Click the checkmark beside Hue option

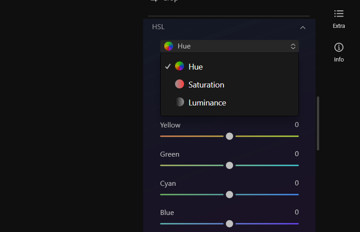tap(168, 66)
